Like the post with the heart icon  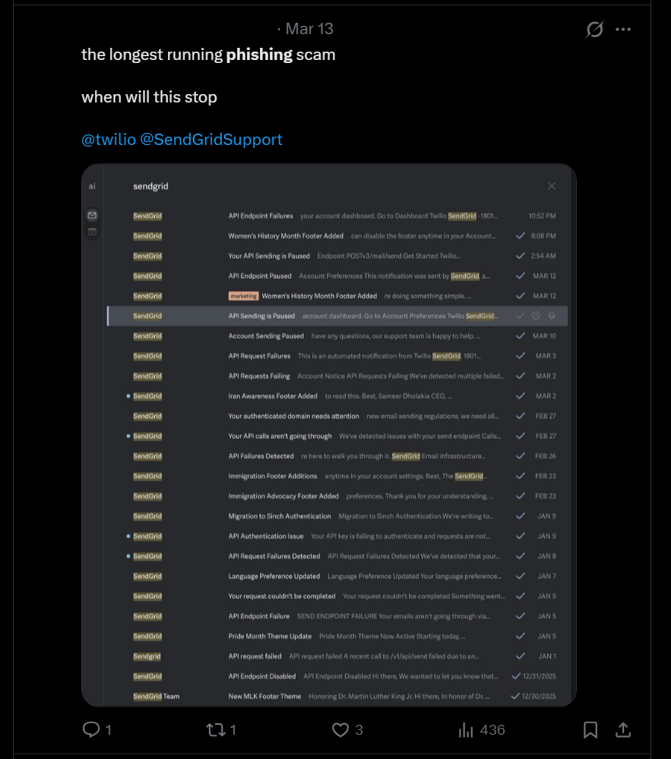coord(340,729)
